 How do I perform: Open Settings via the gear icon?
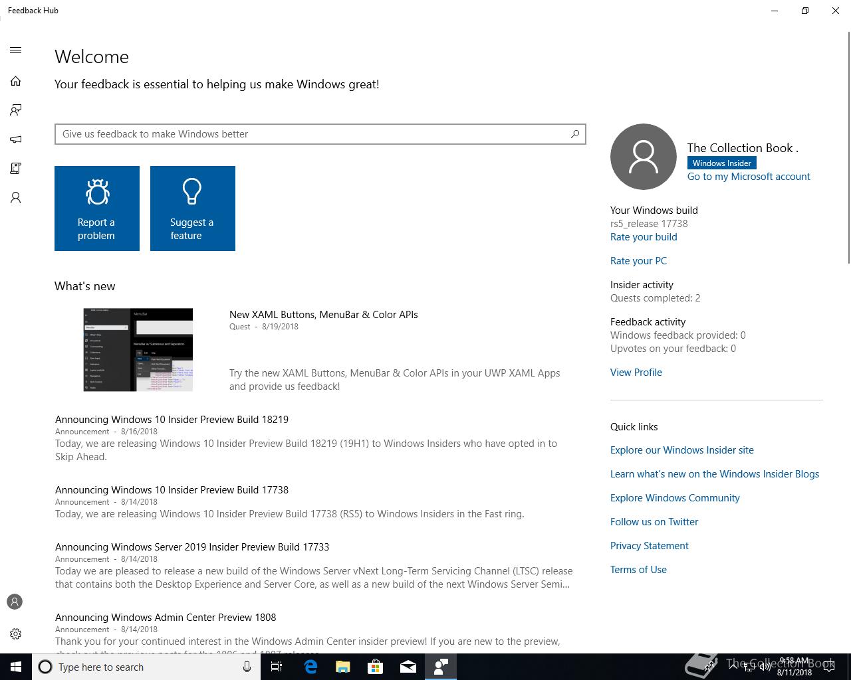pyautogui.click(x=16, y=634)
